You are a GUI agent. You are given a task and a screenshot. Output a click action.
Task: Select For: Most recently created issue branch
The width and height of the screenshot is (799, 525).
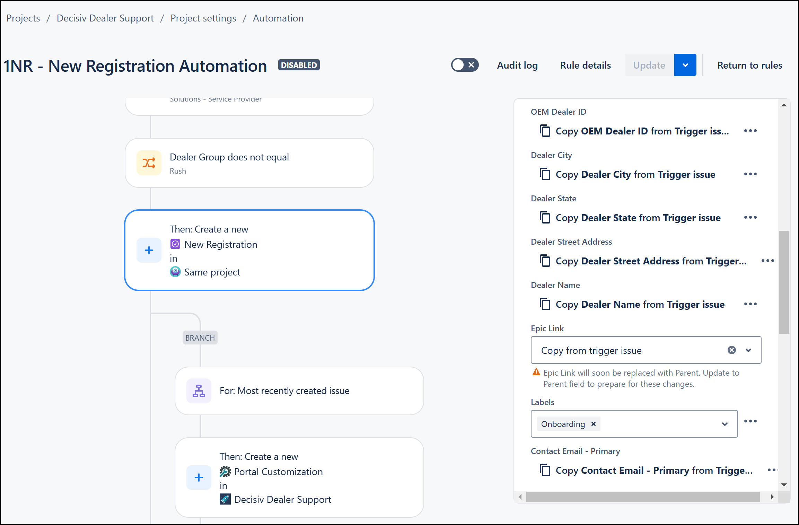pos(299,391)
